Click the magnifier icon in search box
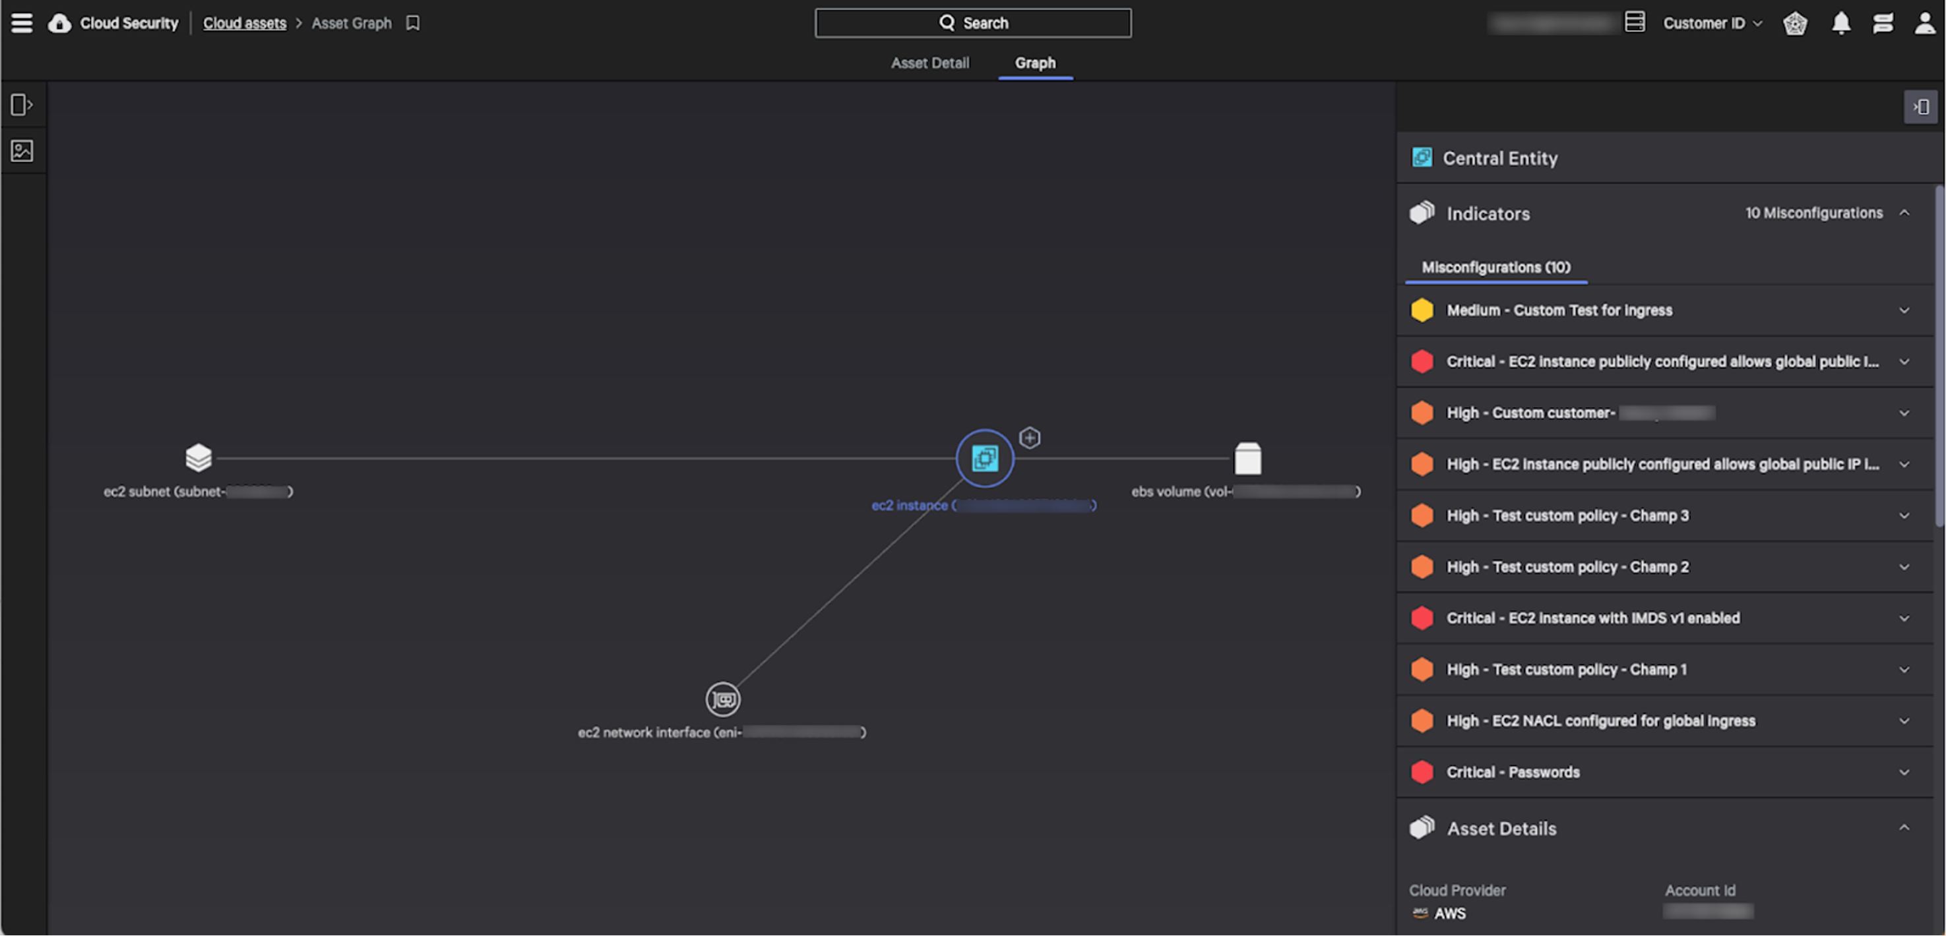 click(x=947, y=22)
